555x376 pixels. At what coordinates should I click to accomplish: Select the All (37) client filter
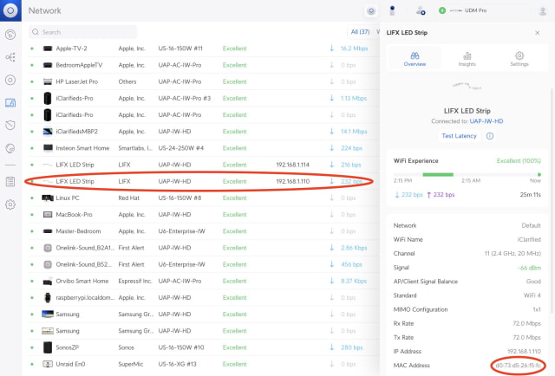click(x=360, y=32)
